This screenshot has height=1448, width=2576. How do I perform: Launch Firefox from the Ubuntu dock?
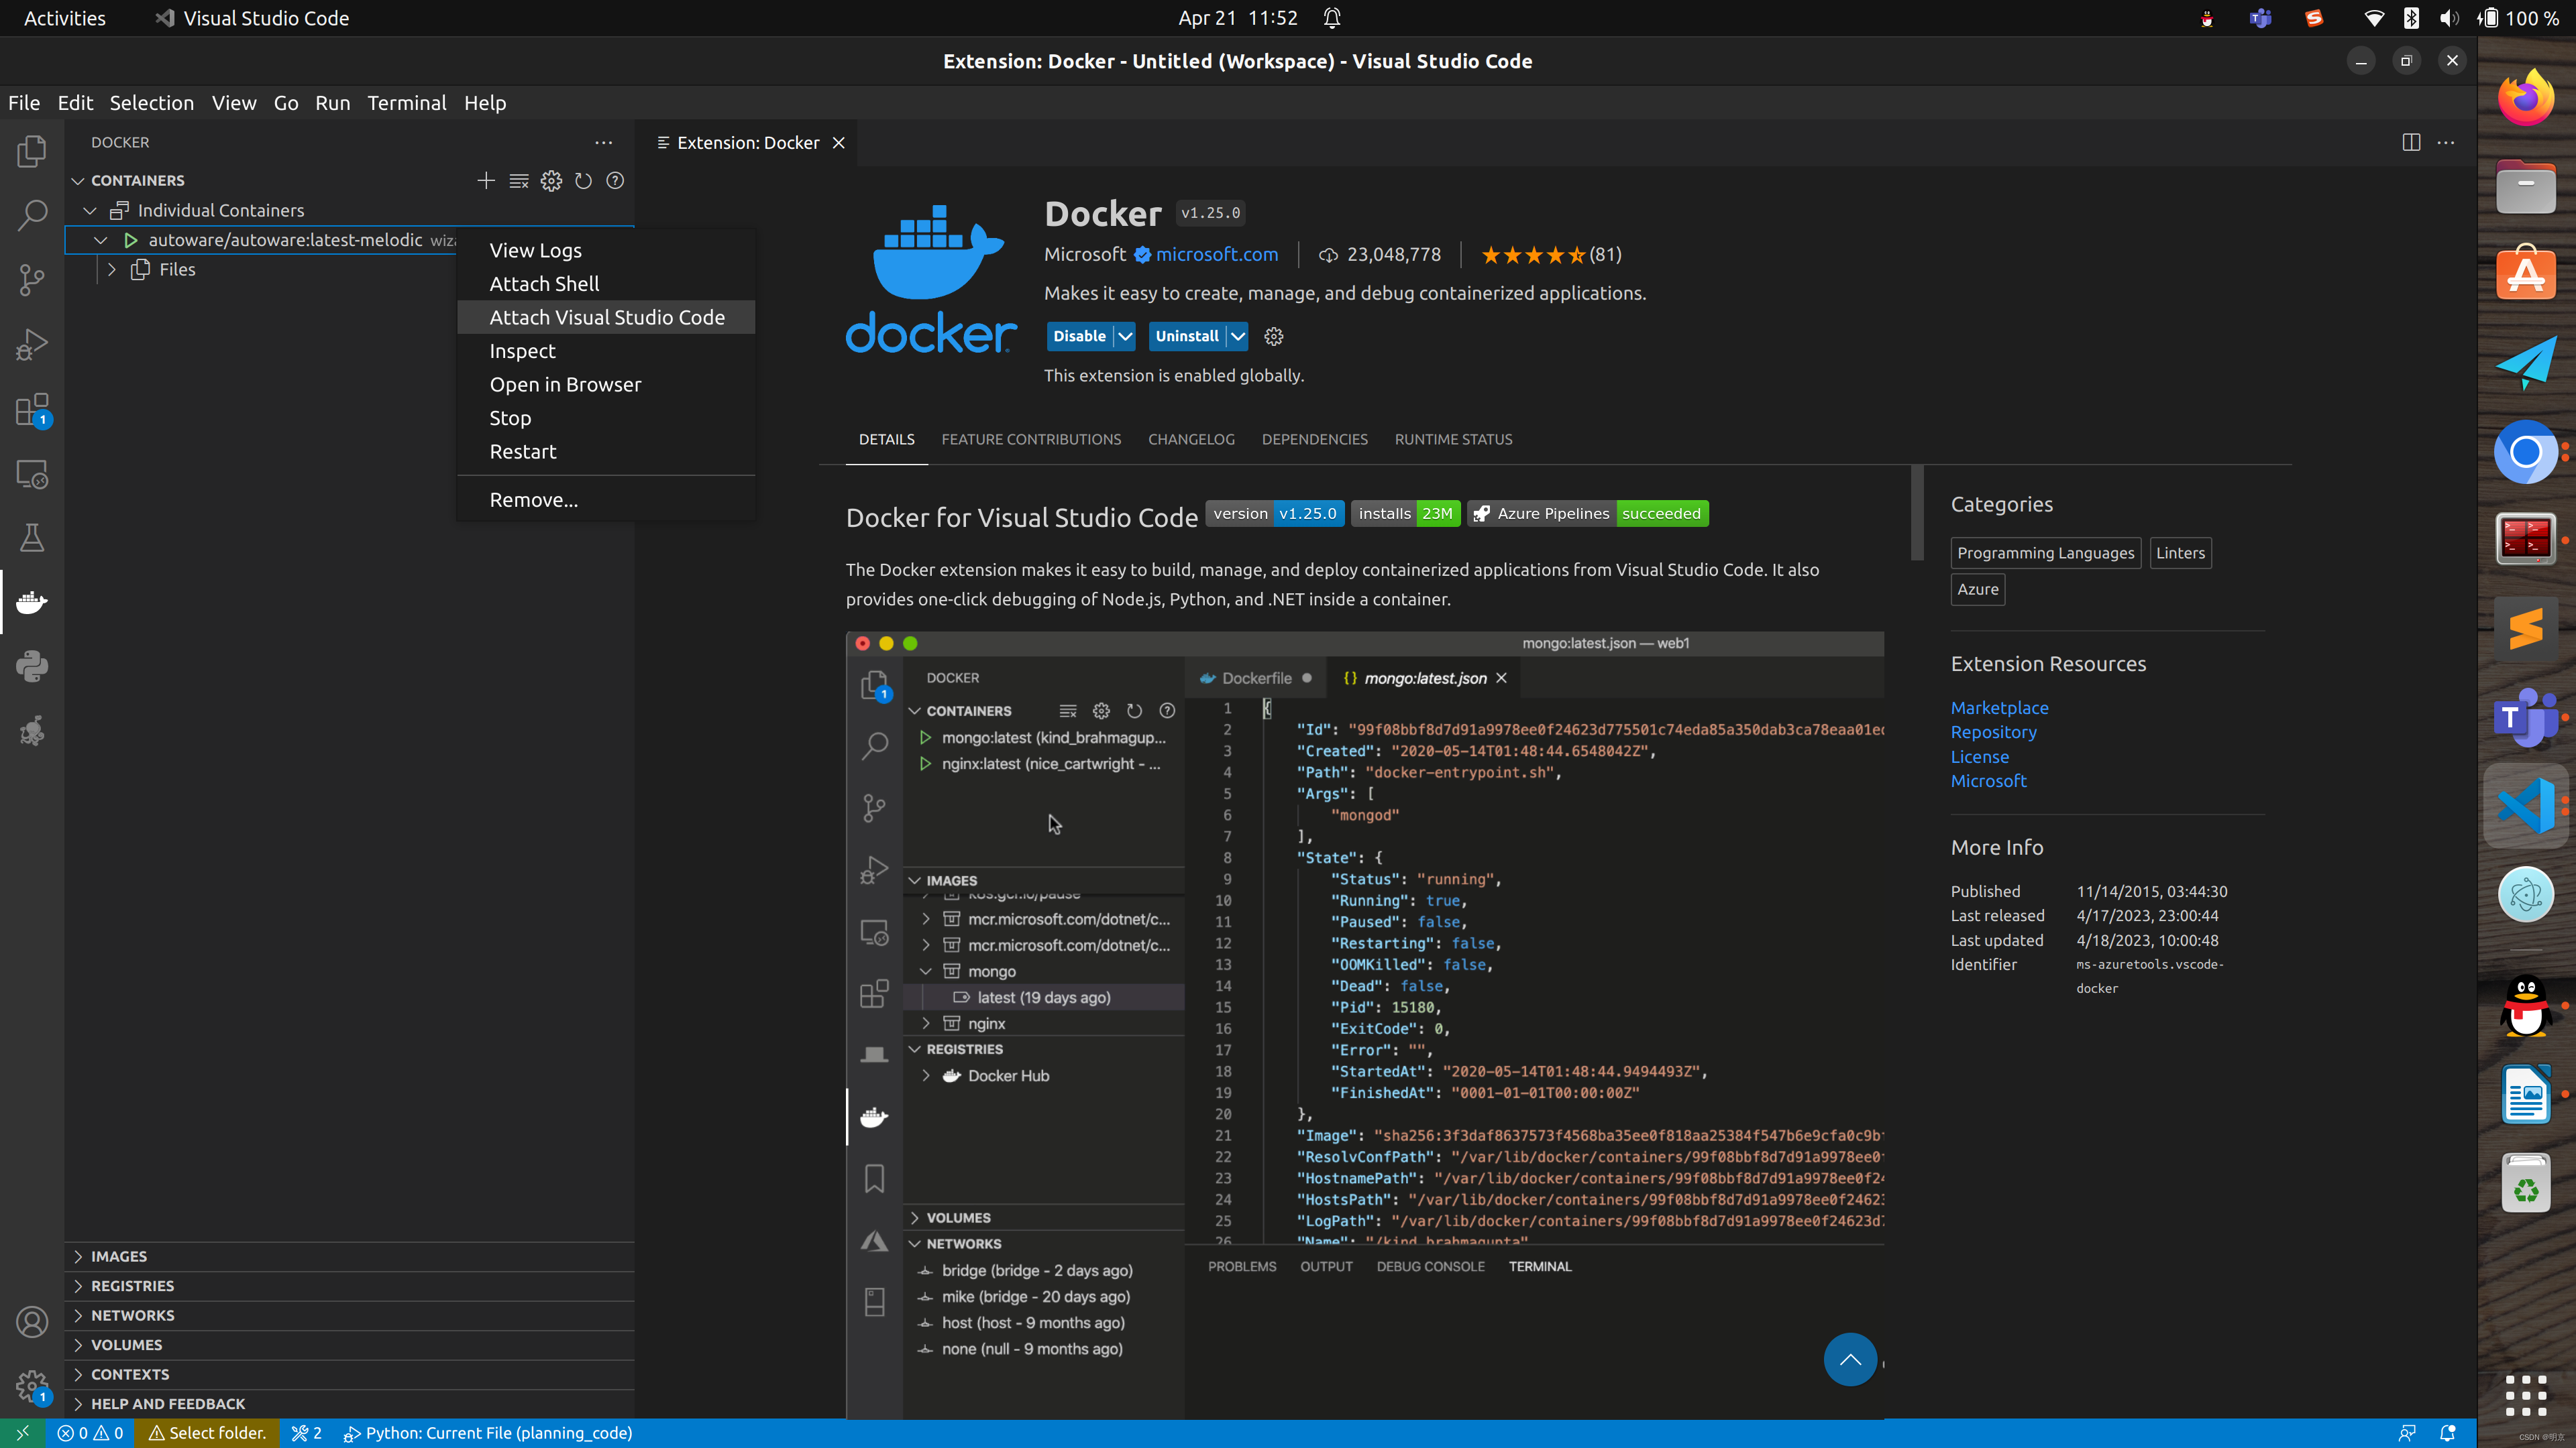2526,98
